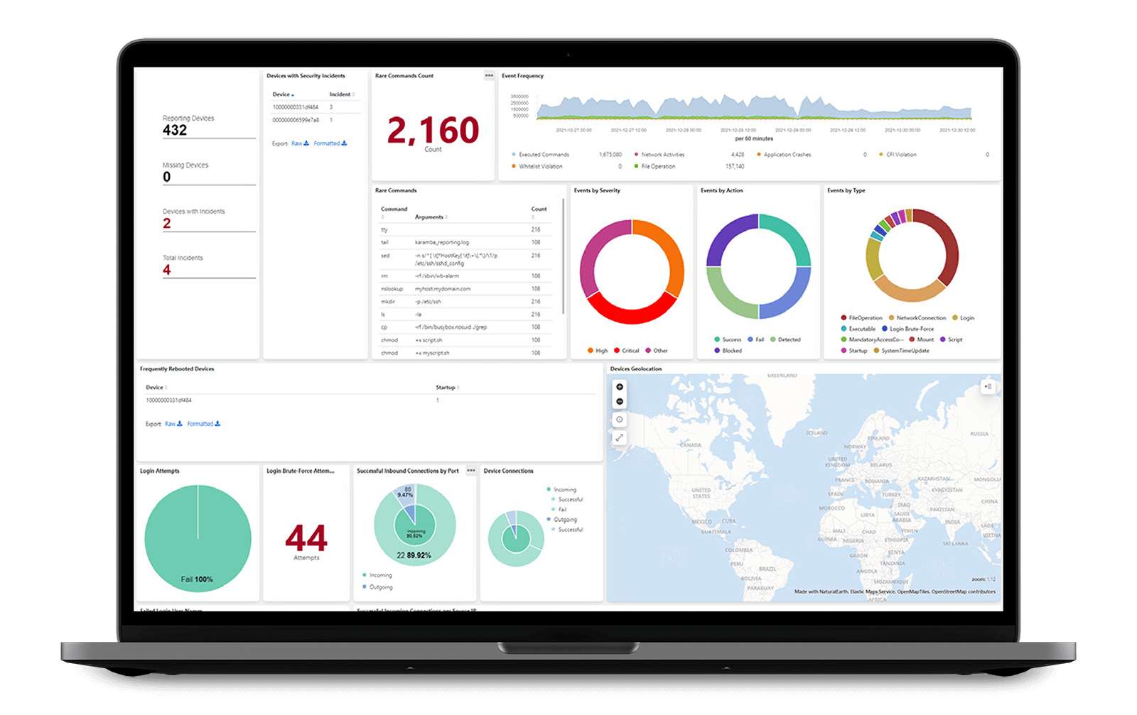
Task: Click device row 10000000331df484 in incidents table
Action: point(316,108)
